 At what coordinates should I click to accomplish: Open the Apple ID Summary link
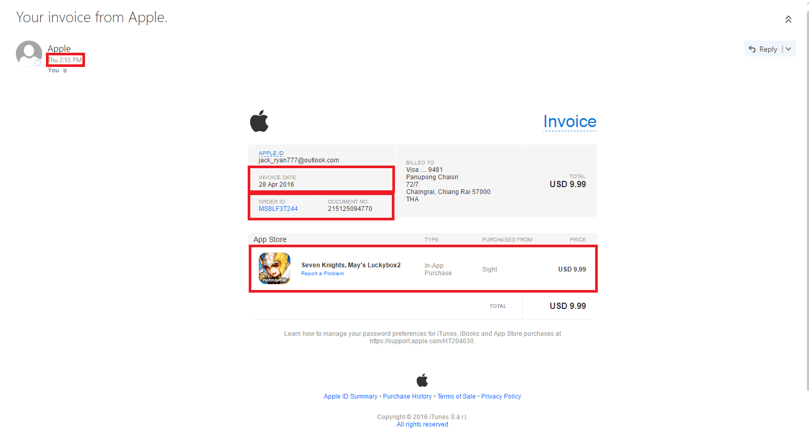351,396
